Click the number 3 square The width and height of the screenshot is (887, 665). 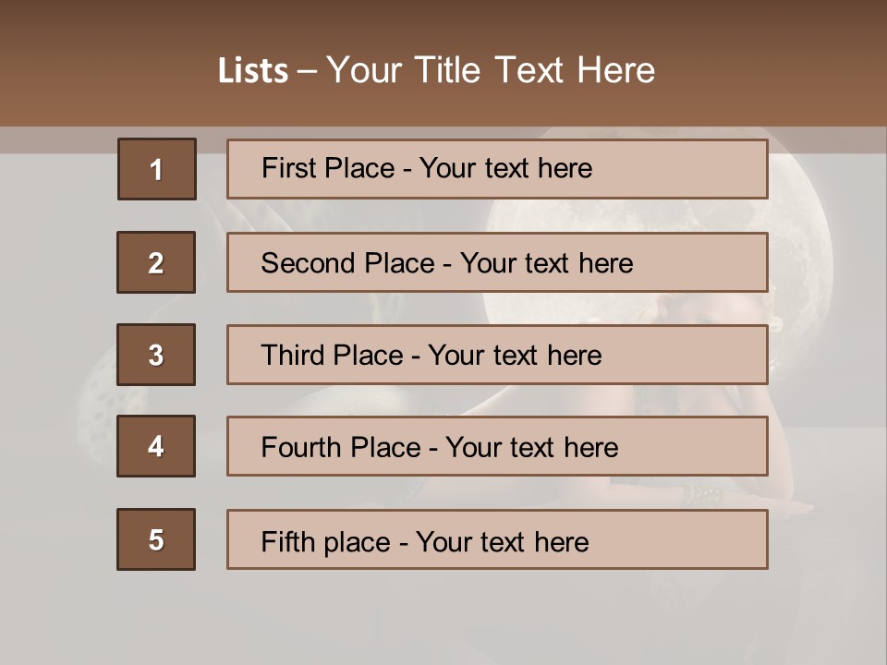(156, 355)
